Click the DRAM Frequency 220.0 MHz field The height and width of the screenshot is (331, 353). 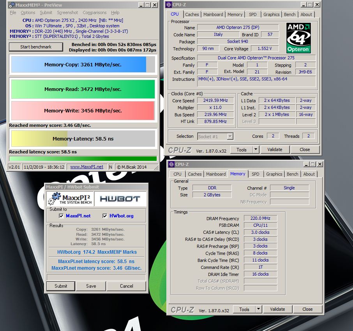260,218
